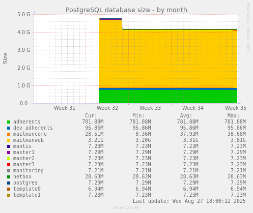Click the mailmancore orange legend swatch
The width and height of the screenshot is (253, 213).
(9, 134)
